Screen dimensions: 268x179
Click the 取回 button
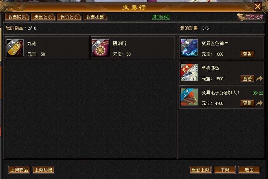(x=249, y=170)
